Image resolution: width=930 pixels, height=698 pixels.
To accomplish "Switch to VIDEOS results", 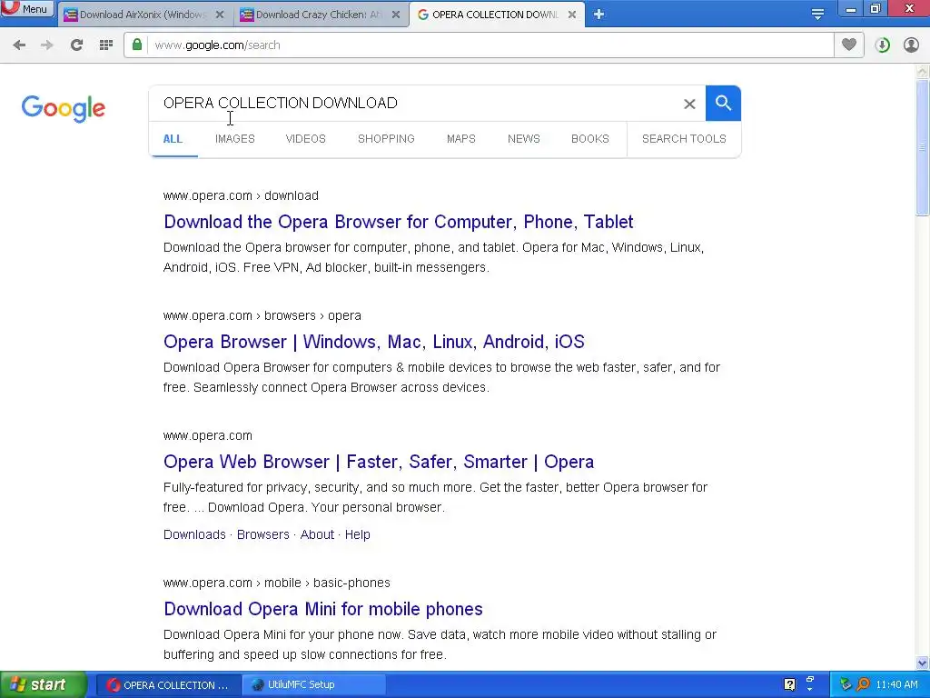I will [x=305, y=139].
